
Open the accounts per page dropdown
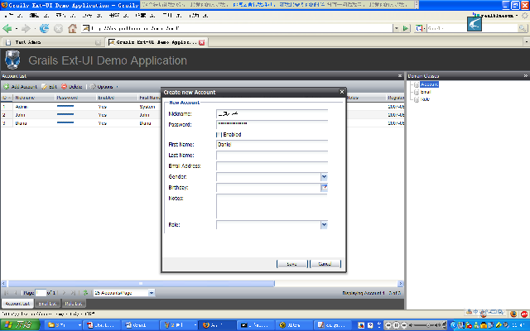click(x=152, y=293)
